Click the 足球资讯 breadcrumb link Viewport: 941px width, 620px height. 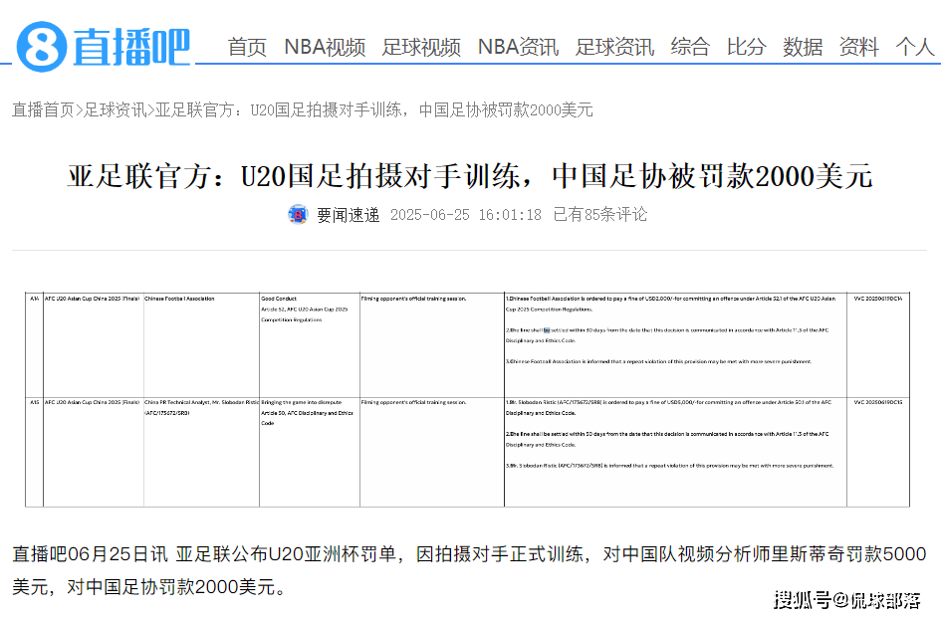[116, 109]
